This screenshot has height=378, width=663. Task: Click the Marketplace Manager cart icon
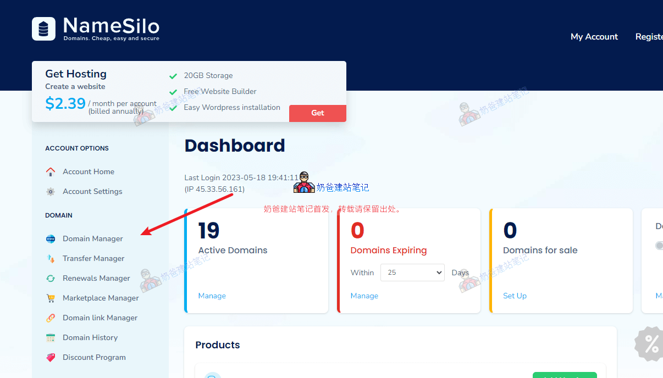point(51,298)
